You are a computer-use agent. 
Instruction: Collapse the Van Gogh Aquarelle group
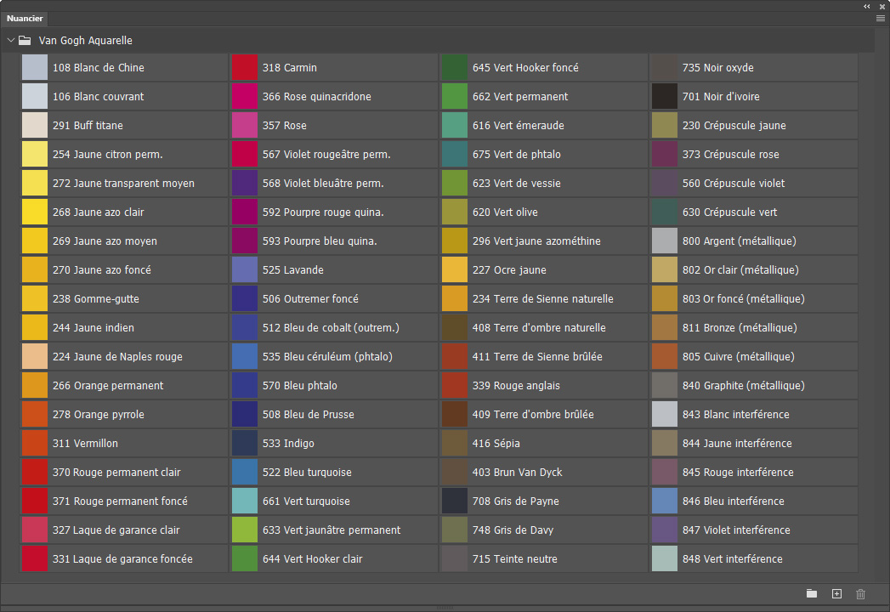[x=10, y=40]
